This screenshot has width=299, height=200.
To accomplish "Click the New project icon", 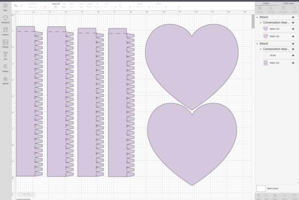I will (x=5, y=6).
